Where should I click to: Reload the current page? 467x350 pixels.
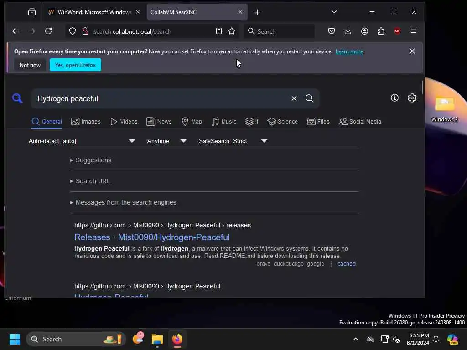click(x=48, y=31)
